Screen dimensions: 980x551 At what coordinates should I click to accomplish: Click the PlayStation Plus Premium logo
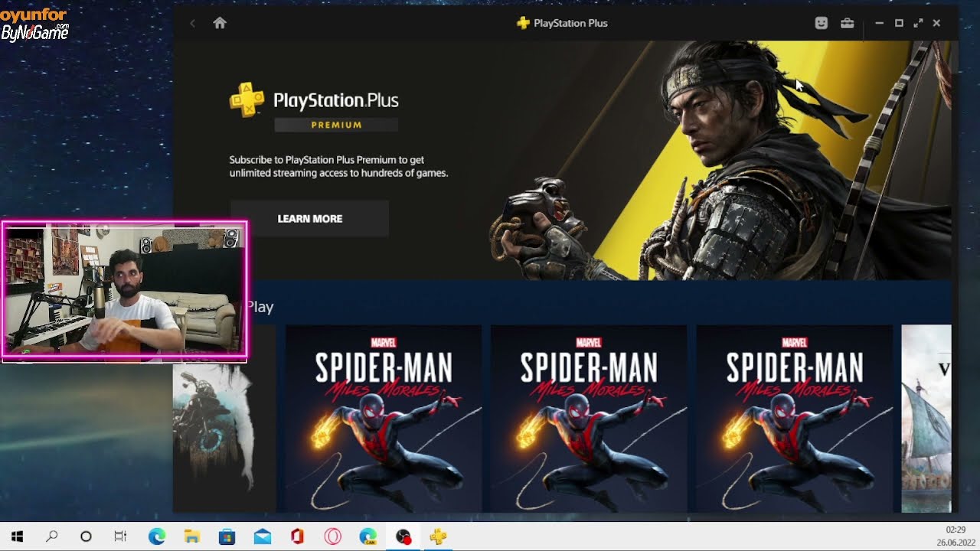coord(314,107)
